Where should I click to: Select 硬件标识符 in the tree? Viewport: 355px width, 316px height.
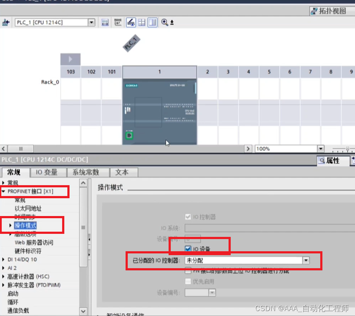pyautogui.click(x=28, y=251)
